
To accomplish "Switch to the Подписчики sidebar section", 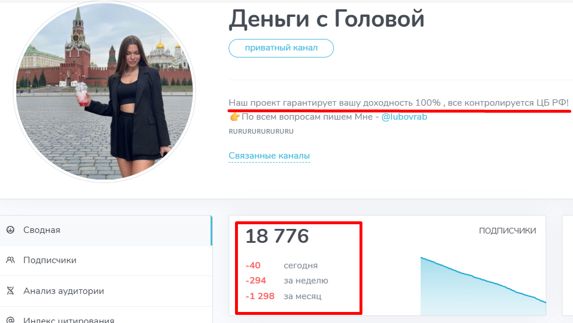I will click(49, 260).
